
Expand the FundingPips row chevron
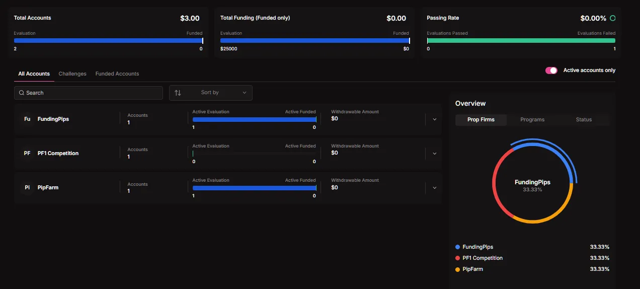pyautogui.click(x=435, y=119)
